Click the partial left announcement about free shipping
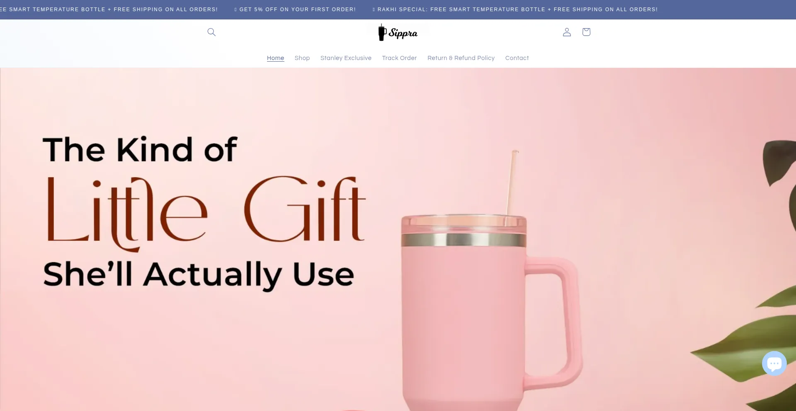Screen dimensions: 796x411 (x=109, y=9)
